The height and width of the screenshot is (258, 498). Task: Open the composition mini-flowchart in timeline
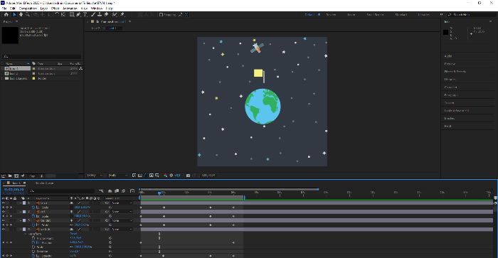pos(101,190)
